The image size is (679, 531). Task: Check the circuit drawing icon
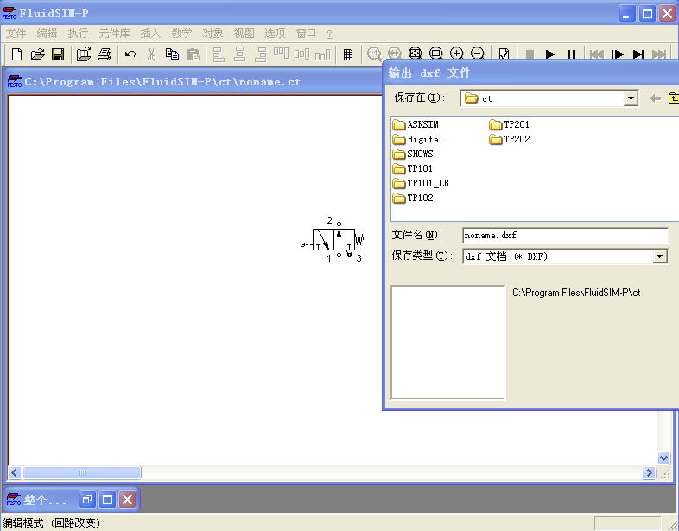click(504, 54)
